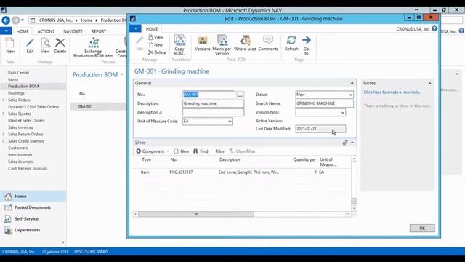Click the Lines horizontal scrollbar thumb
Screen dimensions: 465x262
[x=195, y=214]
